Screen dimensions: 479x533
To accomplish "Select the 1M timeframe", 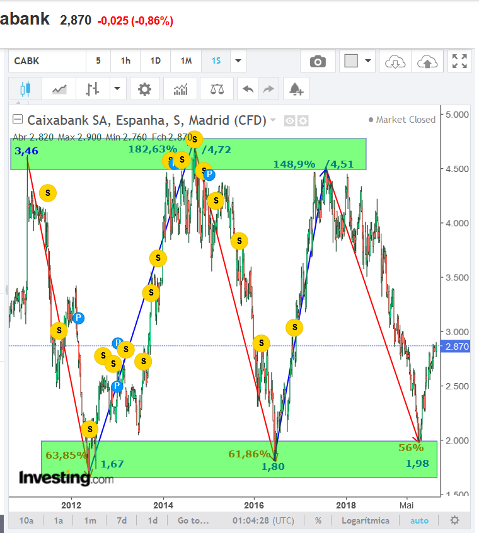I will coord(186,61).
